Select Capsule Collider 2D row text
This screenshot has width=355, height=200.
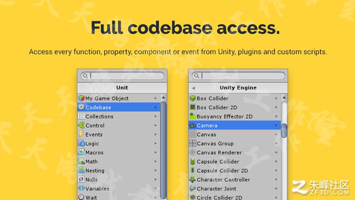point(222,171)
